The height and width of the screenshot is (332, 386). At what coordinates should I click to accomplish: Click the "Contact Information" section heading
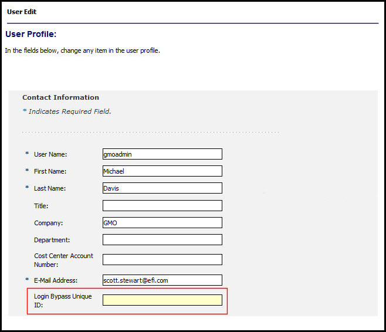(x=60, y=97)
